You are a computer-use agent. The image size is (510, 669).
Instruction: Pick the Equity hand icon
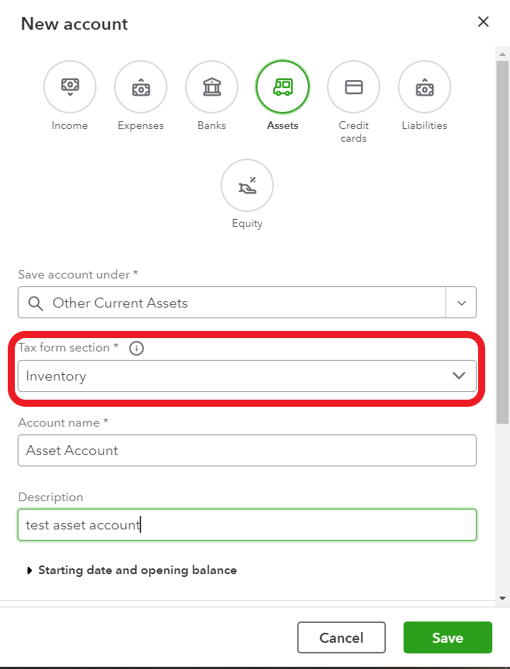coord(247,185)
